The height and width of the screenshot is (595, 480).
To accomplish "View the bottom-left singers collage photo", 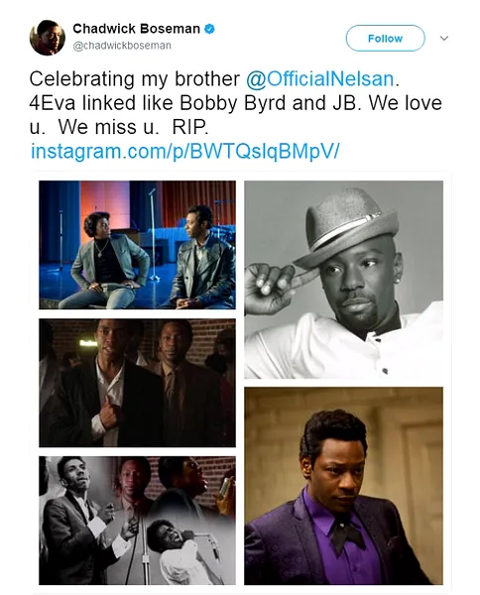I will 138,521.
